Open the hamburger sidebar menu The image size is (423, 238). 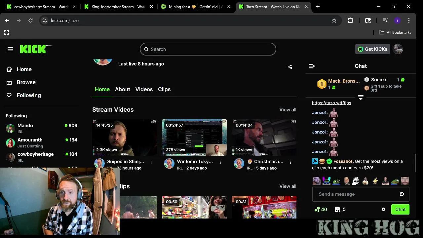(x=10, y=49)
